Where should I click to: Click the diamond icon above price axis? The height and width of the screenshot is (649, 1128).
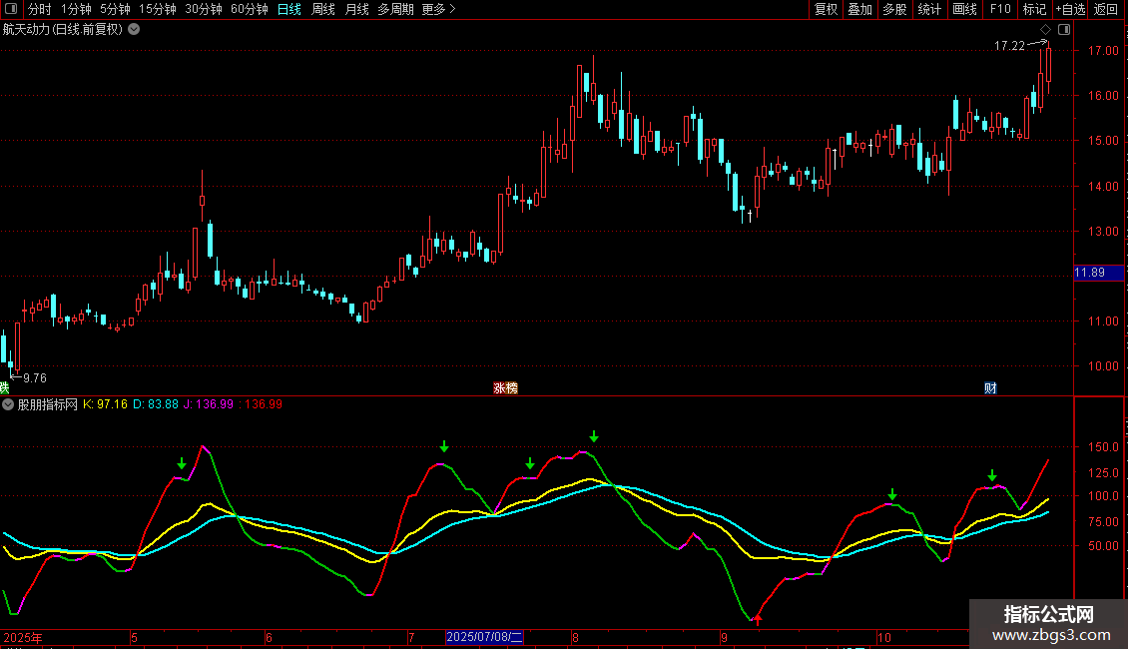coord(1045,30)
